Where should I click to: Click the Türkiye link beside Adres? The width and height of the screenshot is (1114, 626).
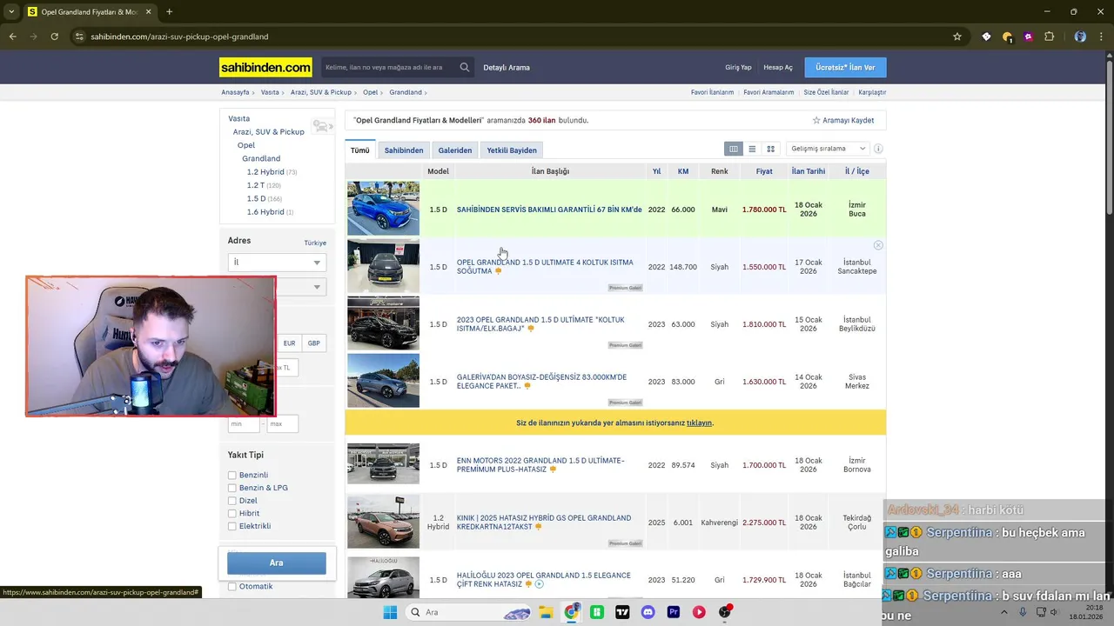pos(315,243)
